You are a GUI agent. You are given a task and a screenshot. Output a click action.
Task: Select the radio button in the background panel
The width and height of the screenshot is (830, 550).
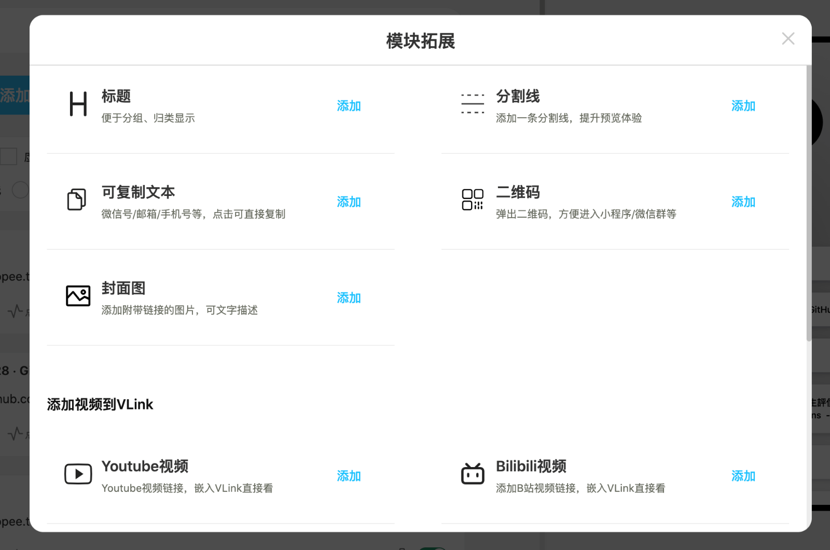click(x=21, y=190)
